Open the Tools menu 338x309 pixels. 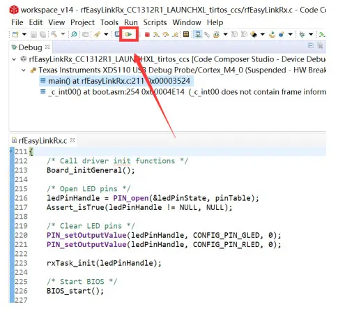[109, 22]
